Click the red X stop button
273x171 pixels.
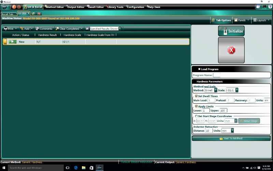231,50
